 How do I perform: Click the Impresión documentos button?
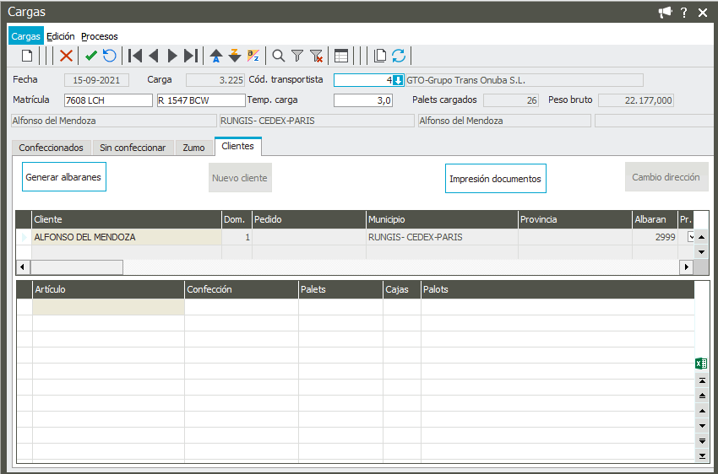[x=495, y=179]
